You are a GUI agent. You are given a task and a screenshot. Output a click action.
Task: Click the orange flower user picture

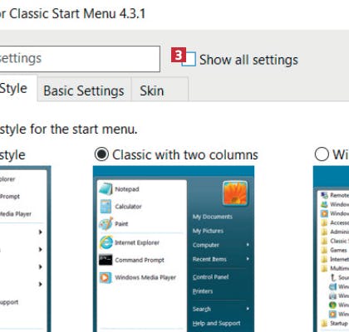point(235,193)
